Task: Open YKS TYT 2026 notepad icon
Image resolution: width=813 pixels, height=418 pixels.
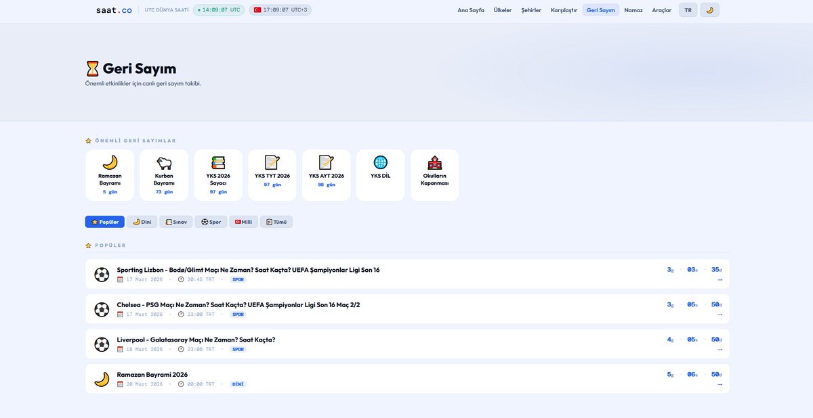Action: click(x=272, y=162)
